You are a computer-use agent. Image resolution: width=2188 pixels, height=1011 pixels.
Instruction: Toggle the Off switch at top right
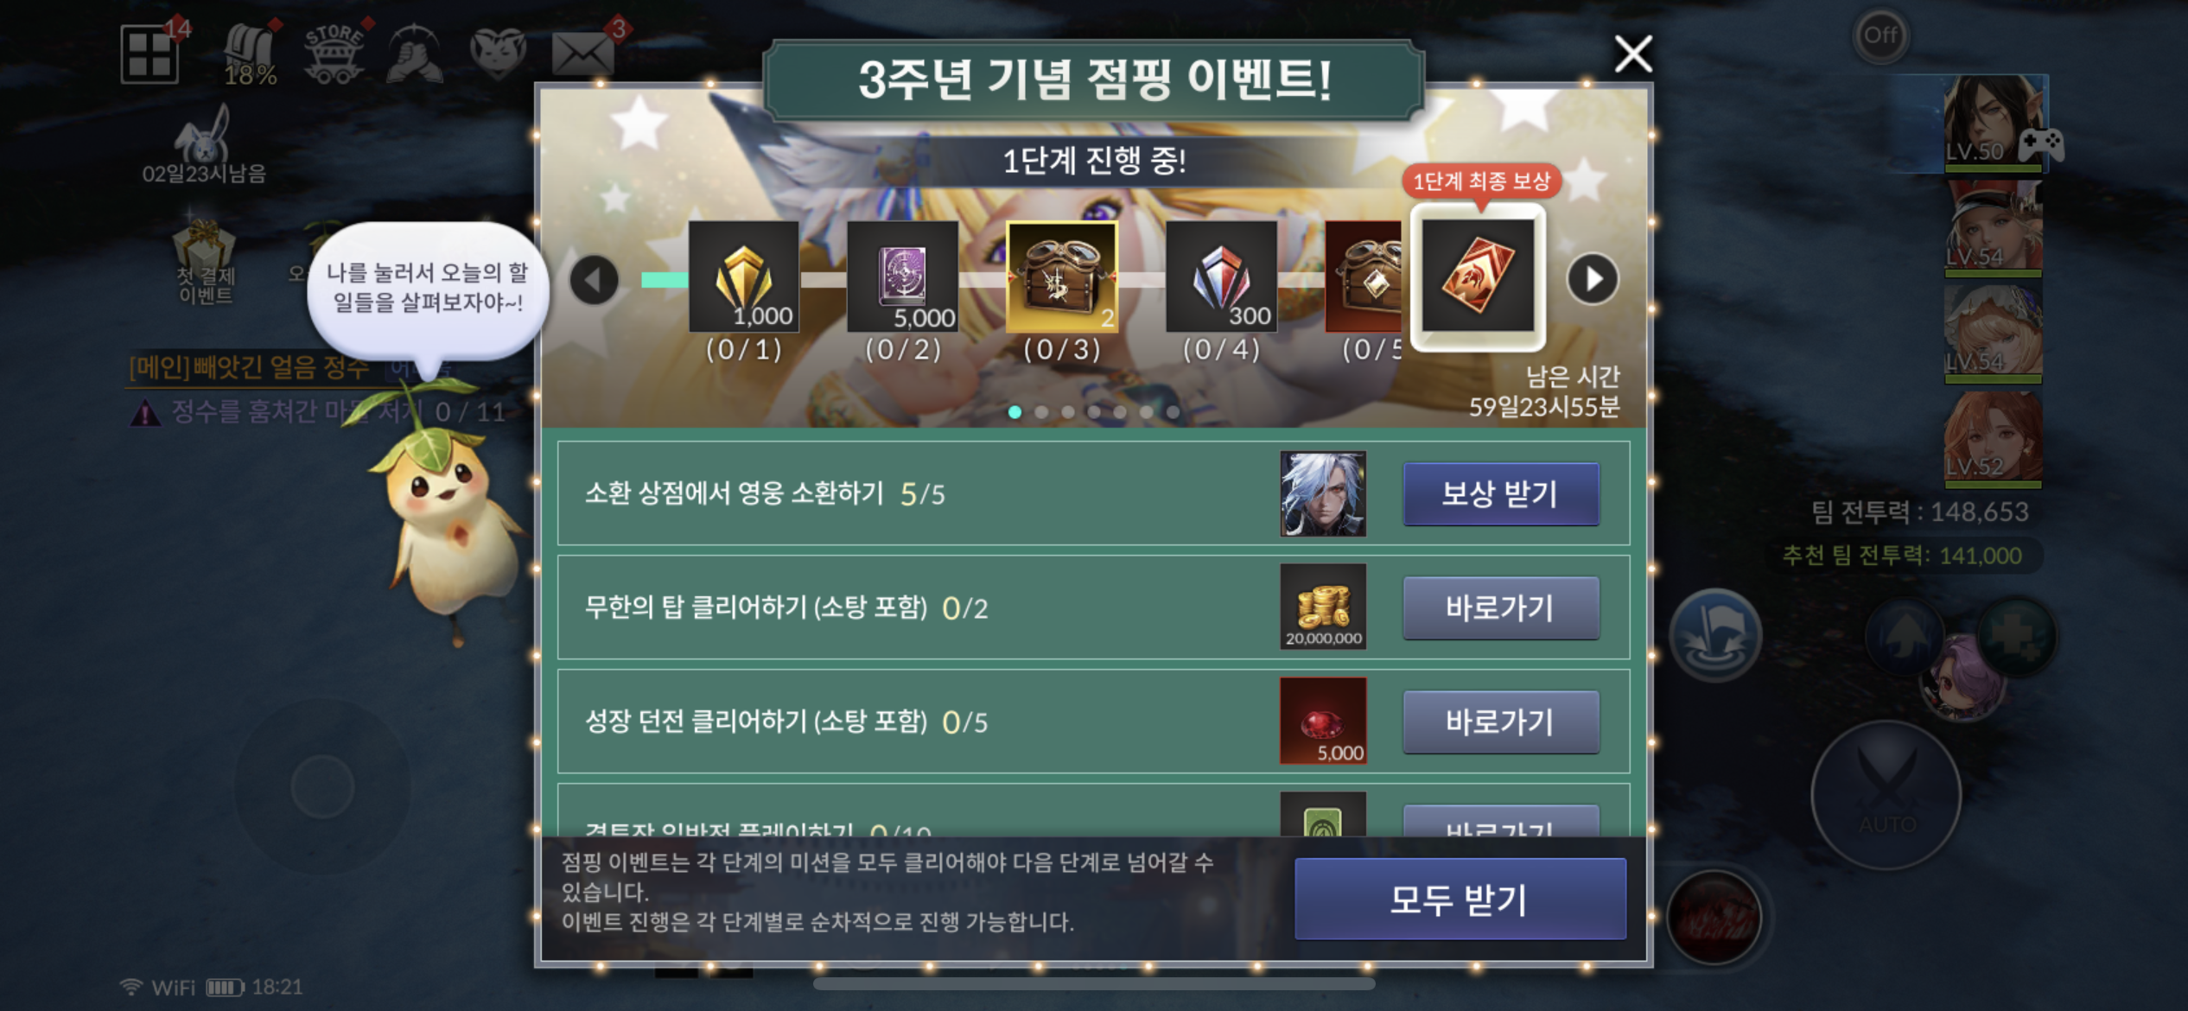1880,35
